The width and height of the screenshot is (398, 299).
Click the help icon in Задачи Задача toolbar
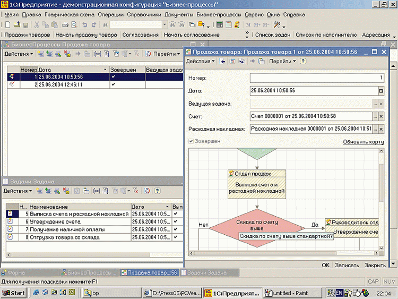[158, 191]
